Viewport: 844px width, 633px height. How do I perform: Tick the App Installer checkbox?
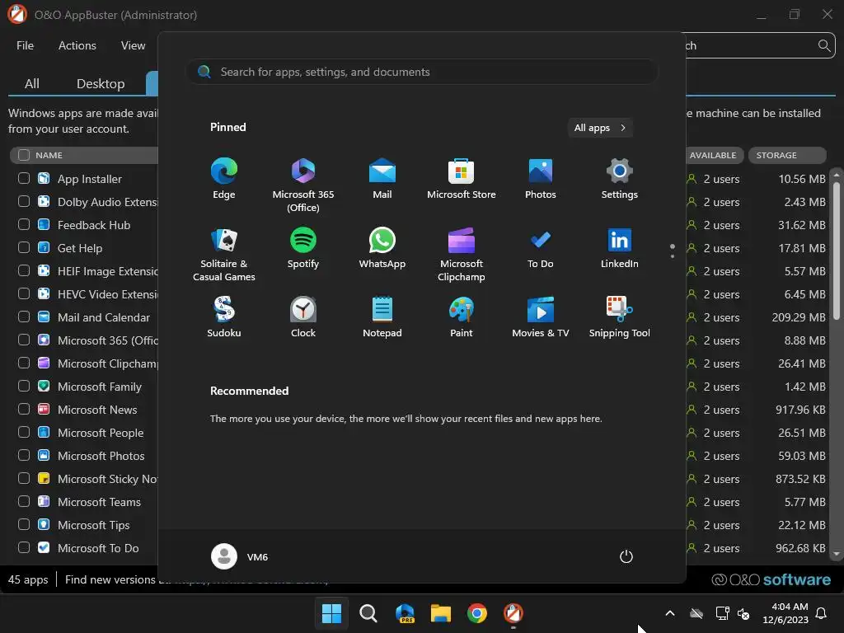(x=24, y=178)
